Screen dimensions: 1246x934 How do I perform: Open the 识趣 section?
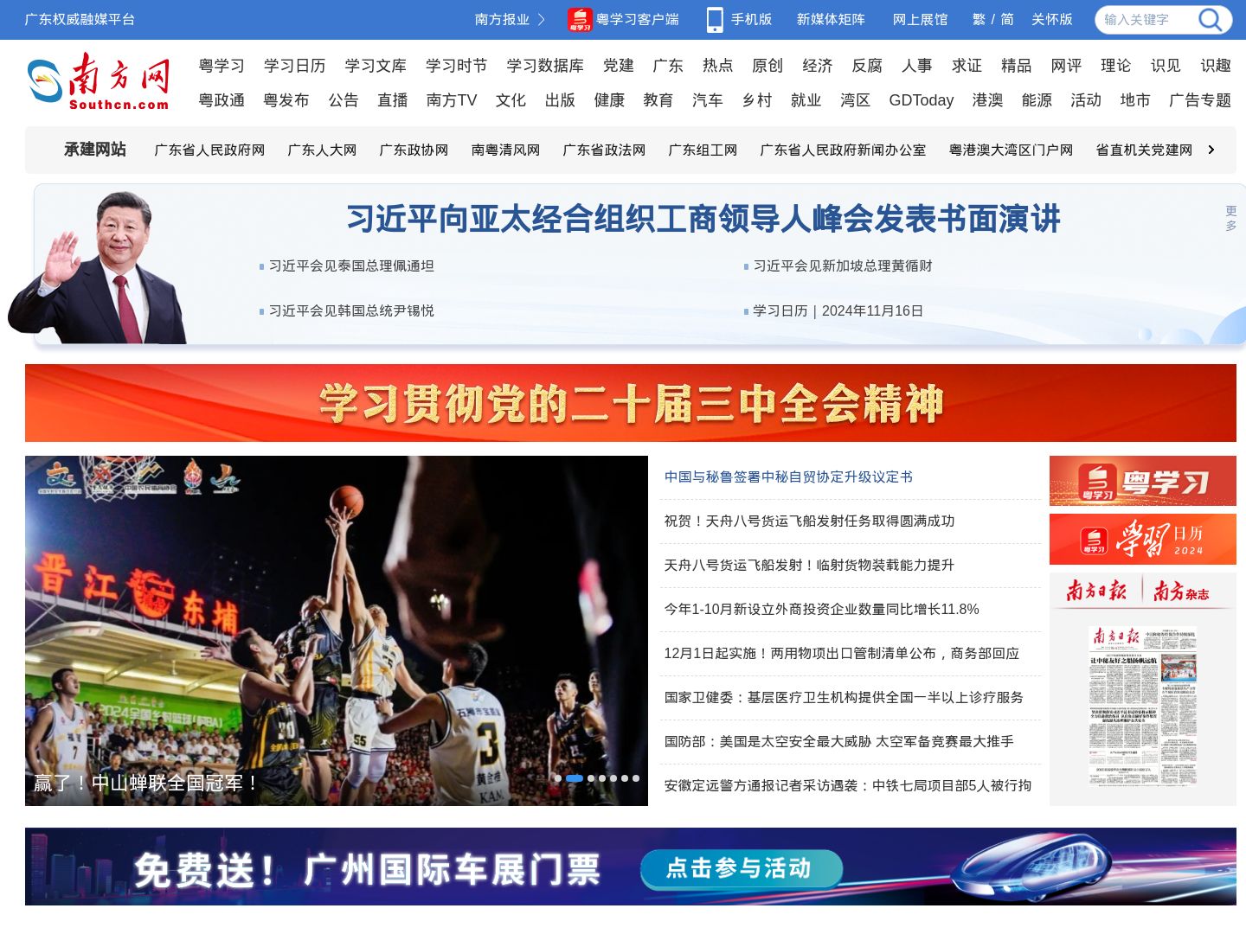tap(1216, 66)
